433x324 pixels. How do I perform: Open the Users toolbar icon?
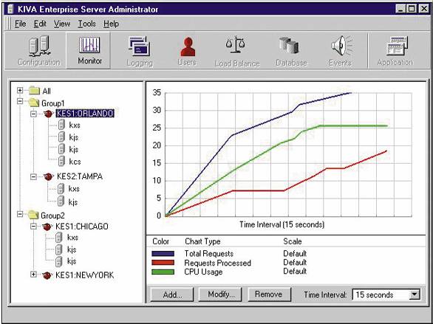coord(187,51)
